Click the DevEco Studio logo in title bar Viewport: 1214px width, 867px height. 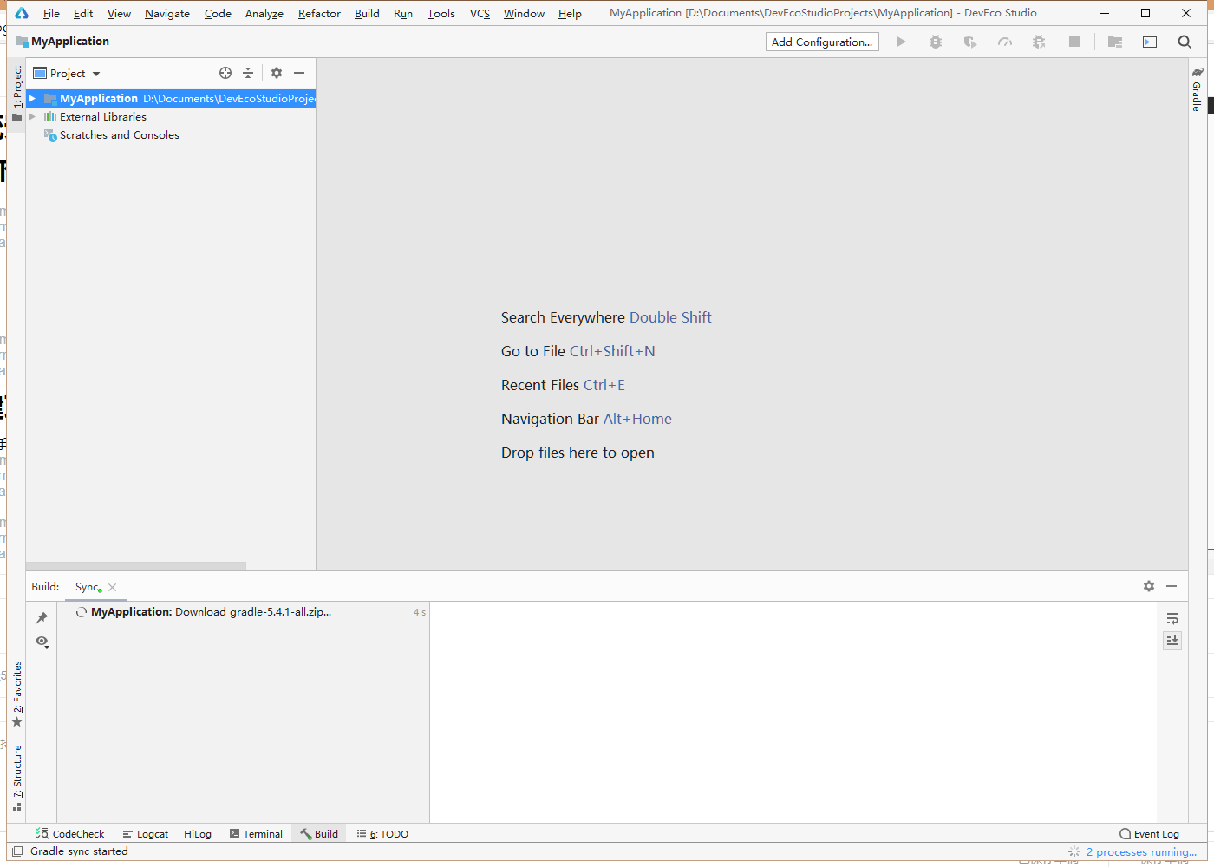[22, 13]
